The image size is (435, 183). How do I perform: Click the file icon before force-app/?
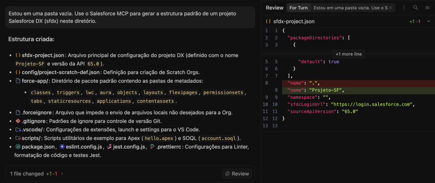18,81
